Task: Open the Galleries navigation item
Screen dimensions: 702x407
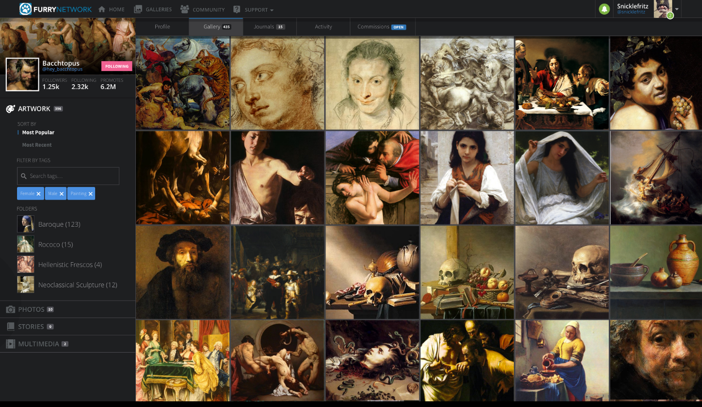Action: pos(153,9)
